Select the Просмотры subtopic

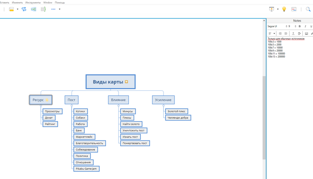(x=52, y=111)
